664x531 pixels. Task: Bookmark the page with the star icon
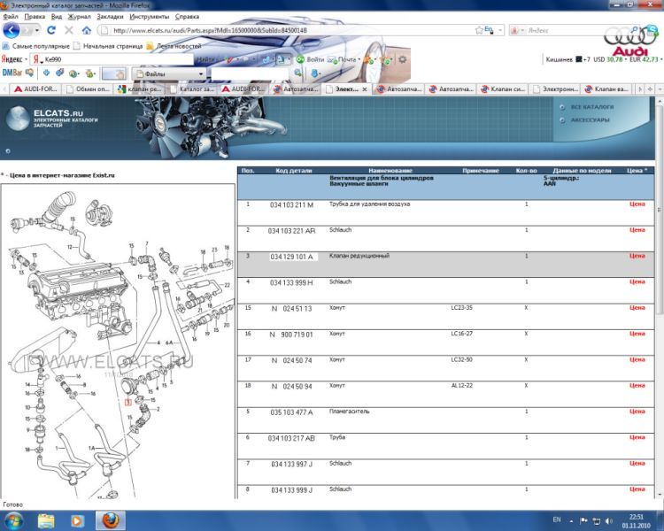[479, 30]
